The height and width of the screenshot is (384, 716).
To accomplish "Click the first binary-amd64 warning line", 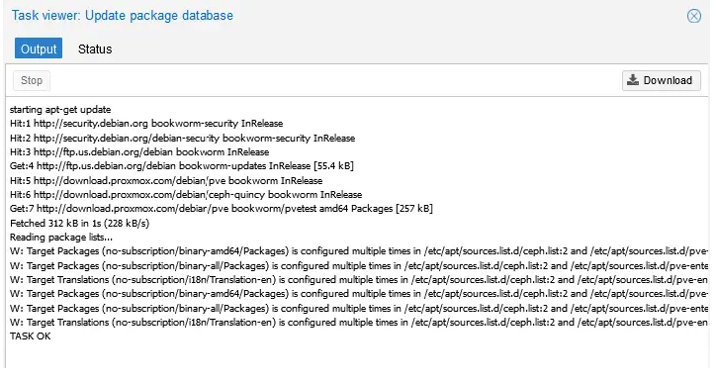I will point(359,251).
